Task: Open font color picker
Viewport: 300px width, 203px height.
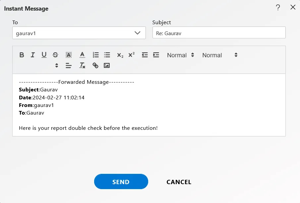Action: (82, 55)
